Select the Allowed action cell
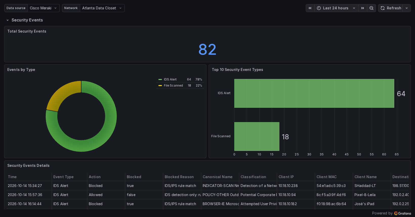The width and height of the screenshot is (415, 217). pos(106,195)
